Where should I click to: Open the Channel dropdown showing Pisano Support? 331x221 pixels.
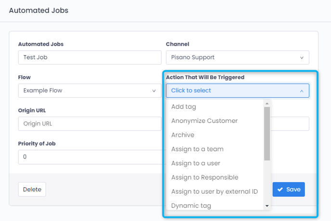[x=237, y=57]
